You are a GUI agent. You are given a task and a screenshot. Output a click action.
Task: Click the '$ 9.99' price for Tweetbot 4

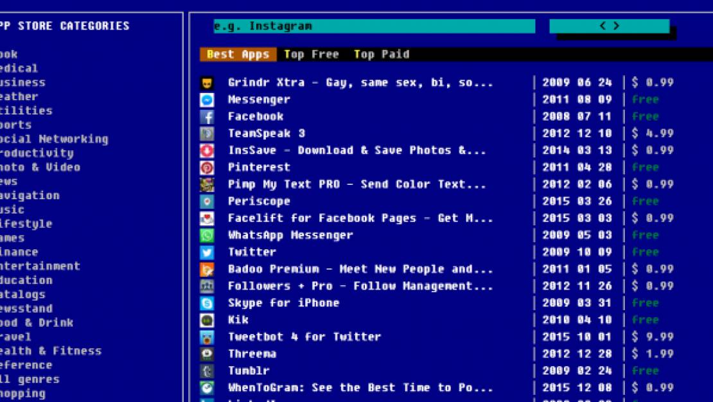coord(653,337)
